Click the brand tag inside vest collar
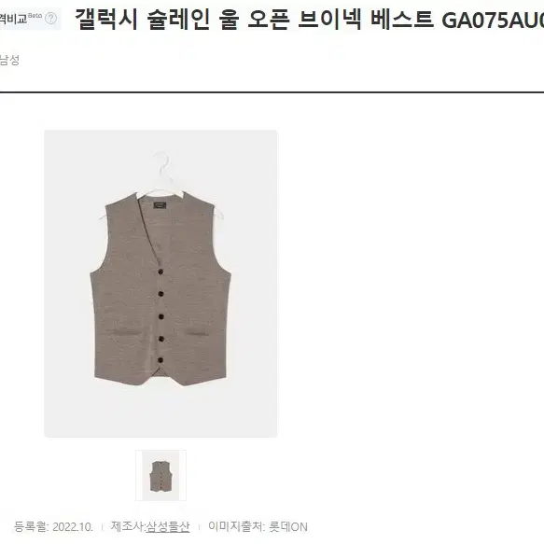This screenshot has width=544, height=544. point(160,205)
